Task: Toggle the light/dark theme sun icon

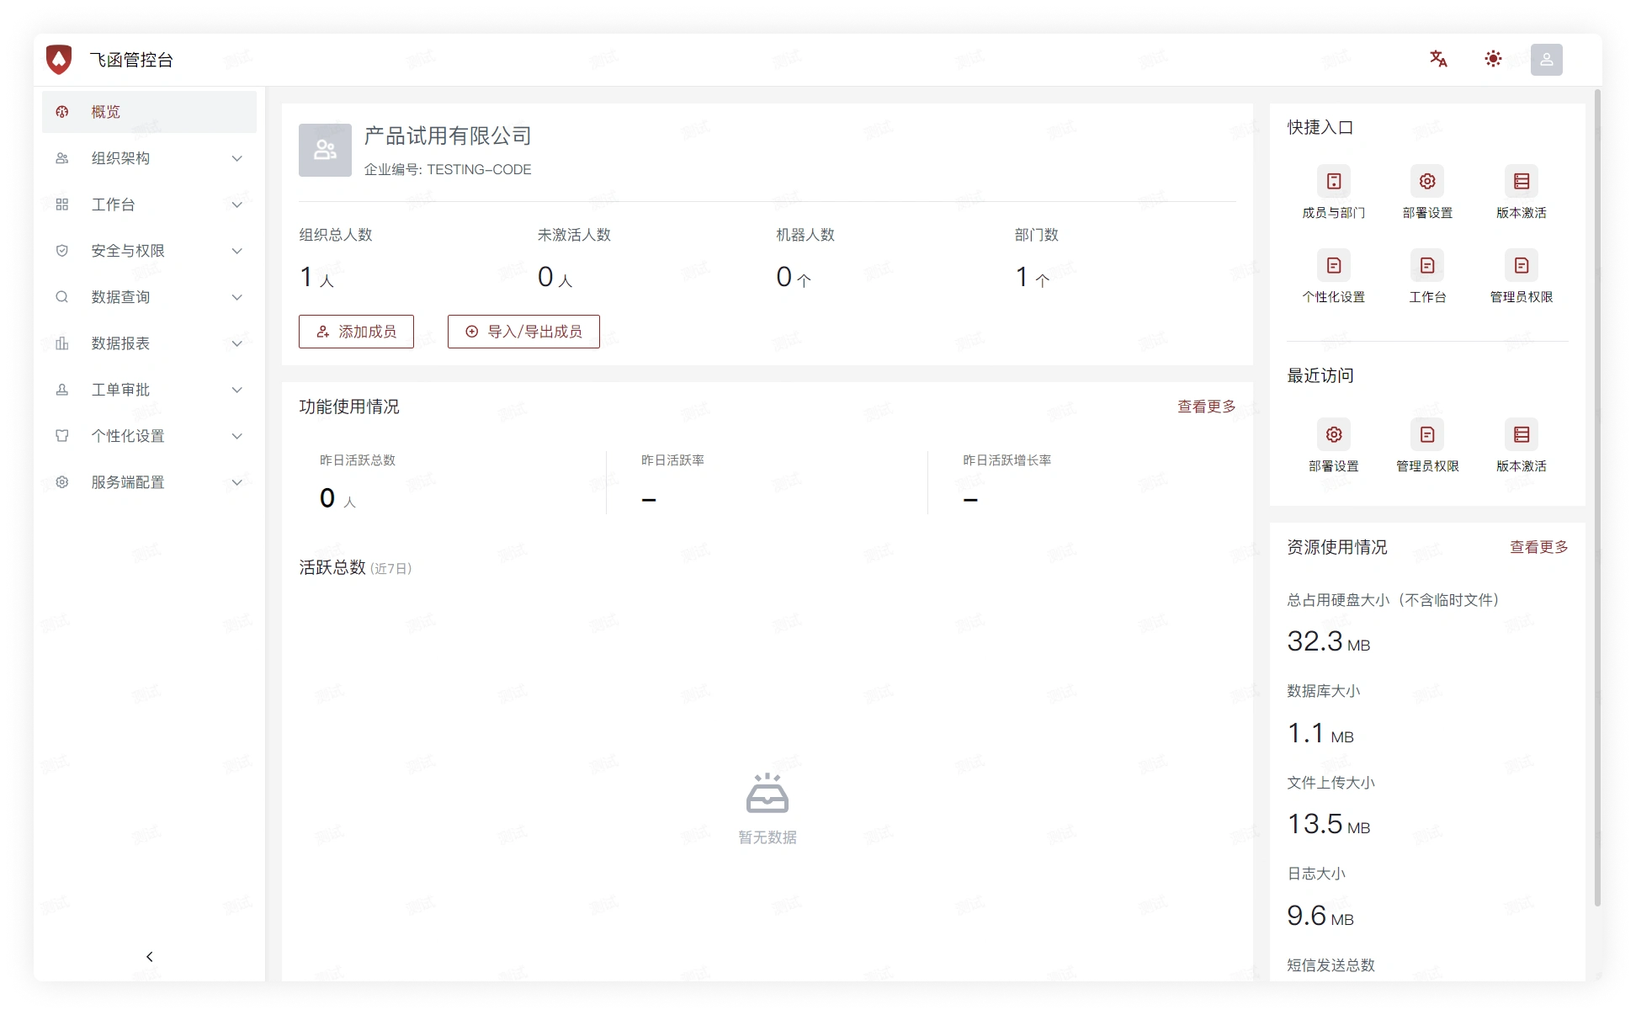Action: click(1493, 59)
